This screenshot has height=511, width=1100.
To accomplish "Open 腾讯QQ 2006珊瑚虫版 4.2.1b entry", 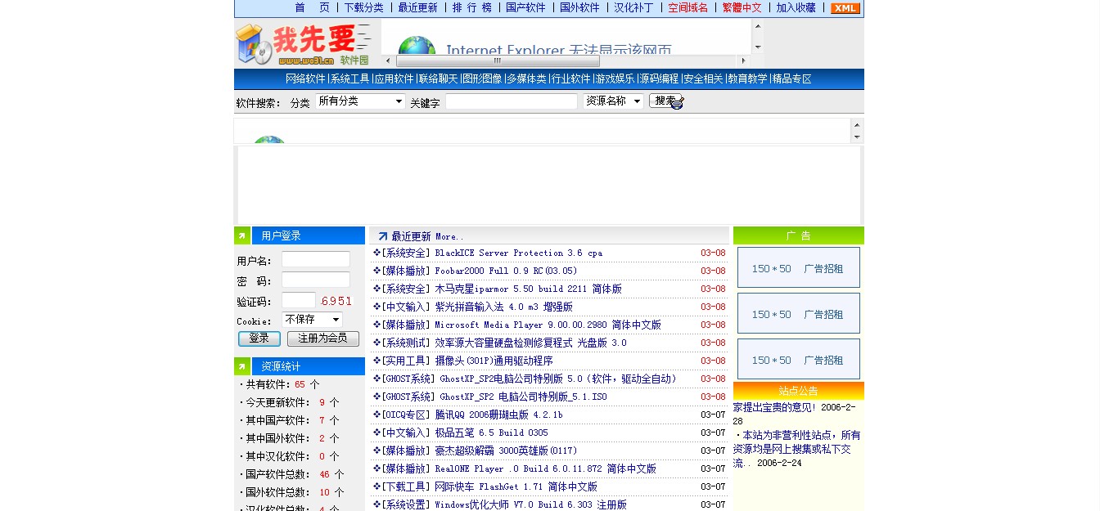I will 498,415.
